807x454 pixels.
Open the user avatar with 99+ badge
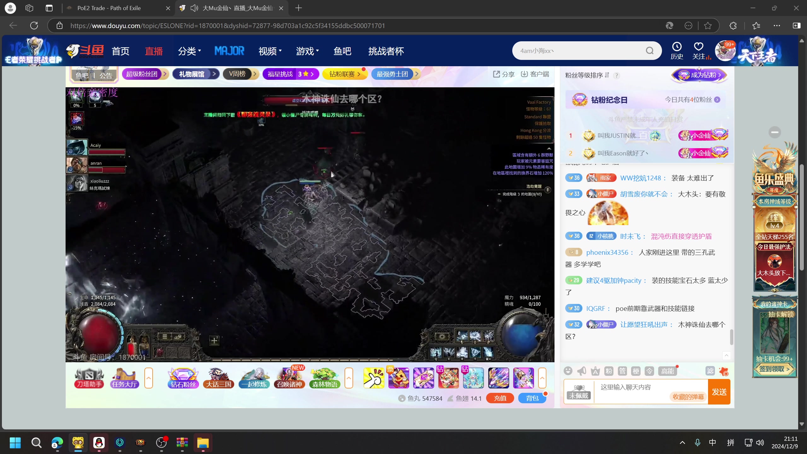click(725, 50)
